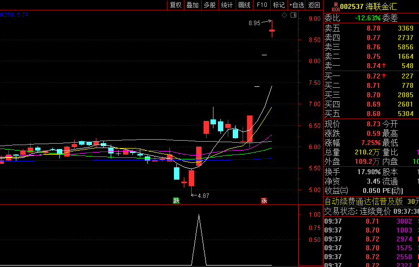The image size is (419, 267).
Task: Select 卖四 volume 2737
Action: [x=406, y=38]
